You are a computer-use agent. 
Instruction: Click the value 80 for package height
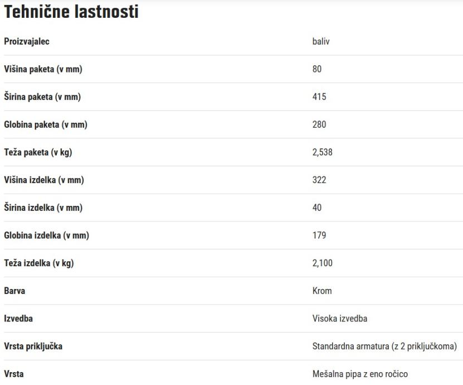[317, 69]
